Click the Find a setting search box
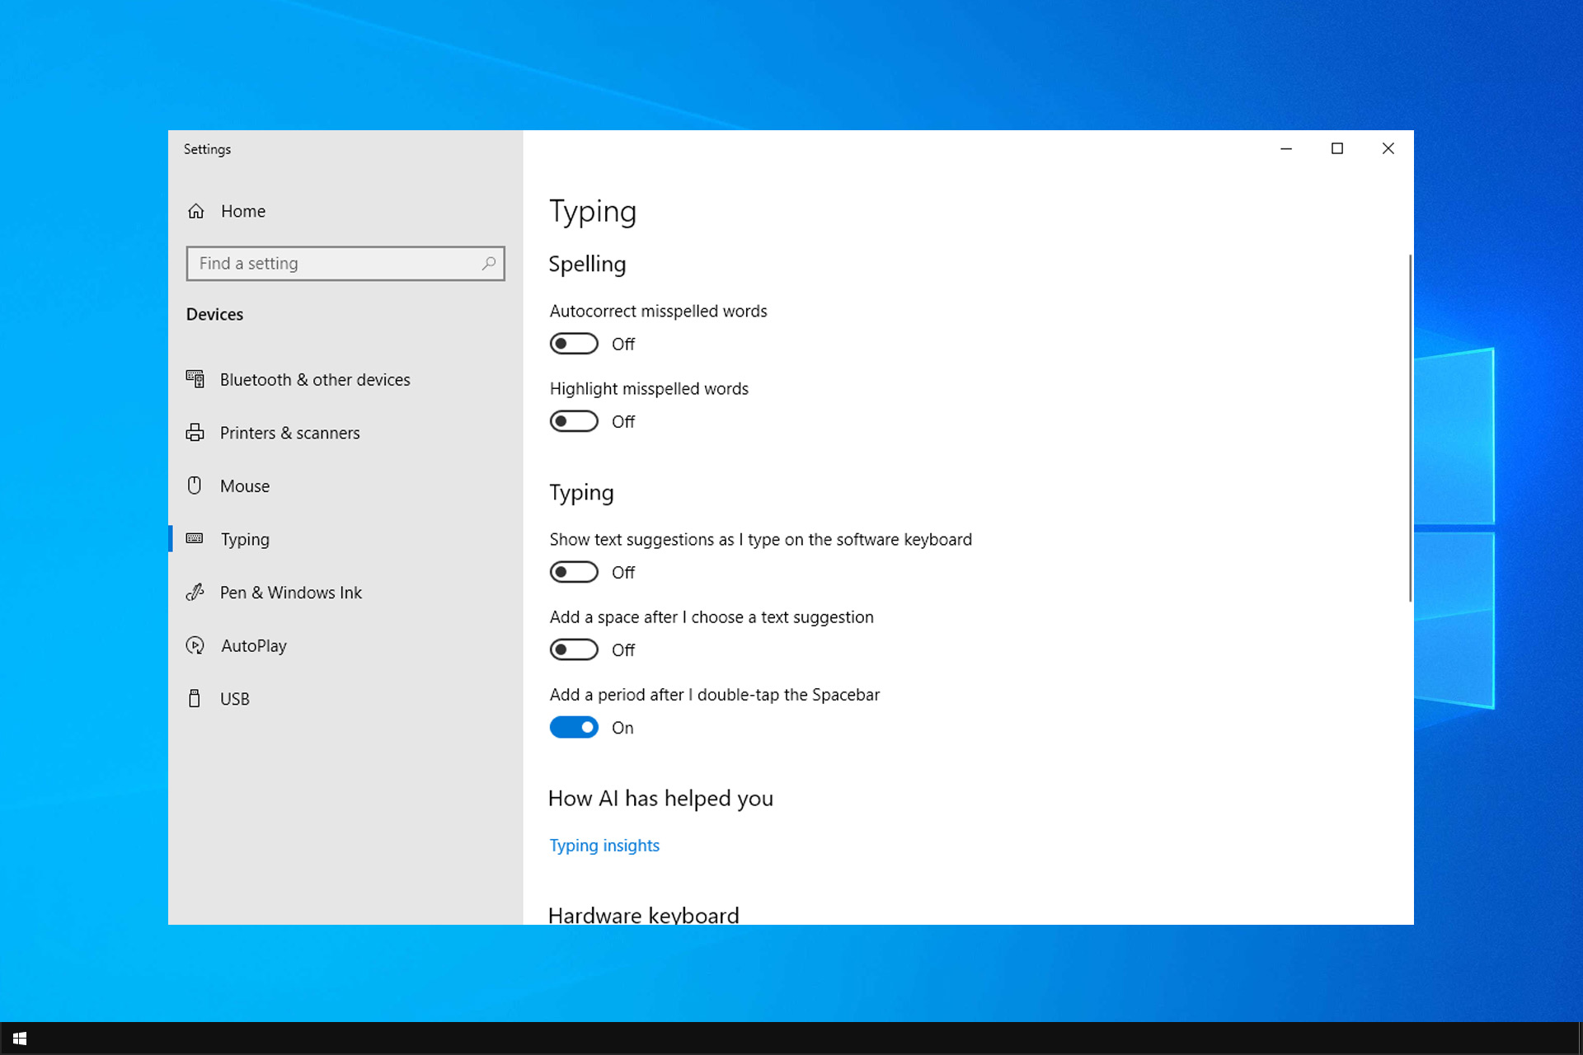 coord(345,264)
